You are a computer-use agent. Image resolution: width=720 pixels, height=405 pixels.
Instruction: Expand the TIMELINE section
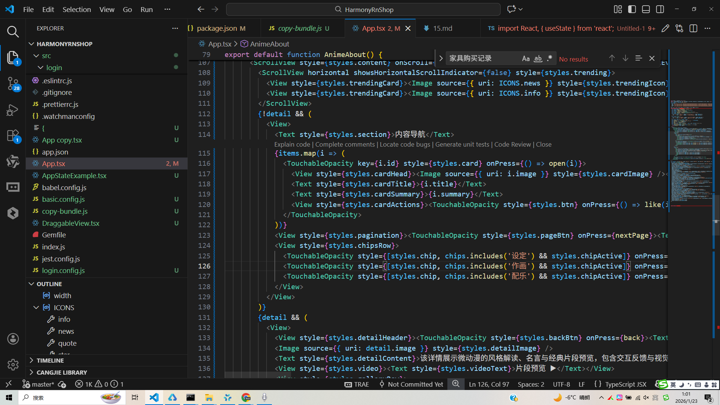[x=50, y=360]
